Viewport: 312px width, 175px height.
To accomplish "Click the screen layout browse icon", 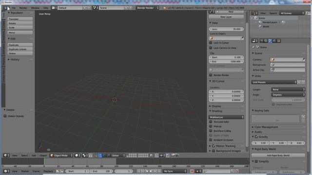I will click(54, 8).
